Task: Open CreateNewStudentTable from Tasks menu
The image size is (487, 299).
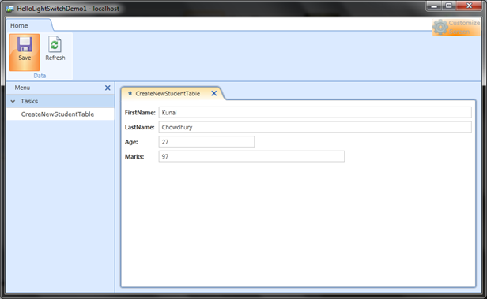Action: click(x=58, y=114)
